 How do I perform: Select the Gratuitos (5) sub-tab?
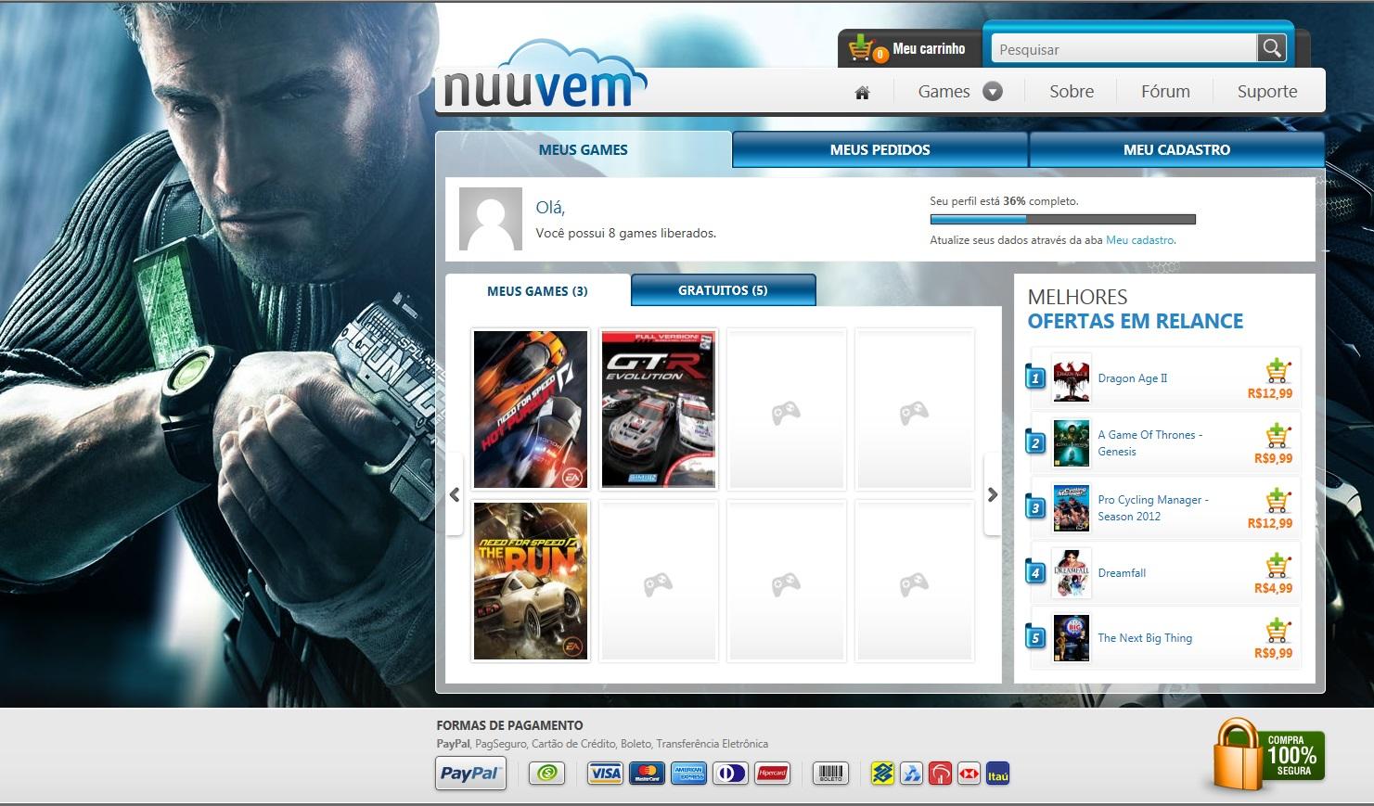pos(723,290)
